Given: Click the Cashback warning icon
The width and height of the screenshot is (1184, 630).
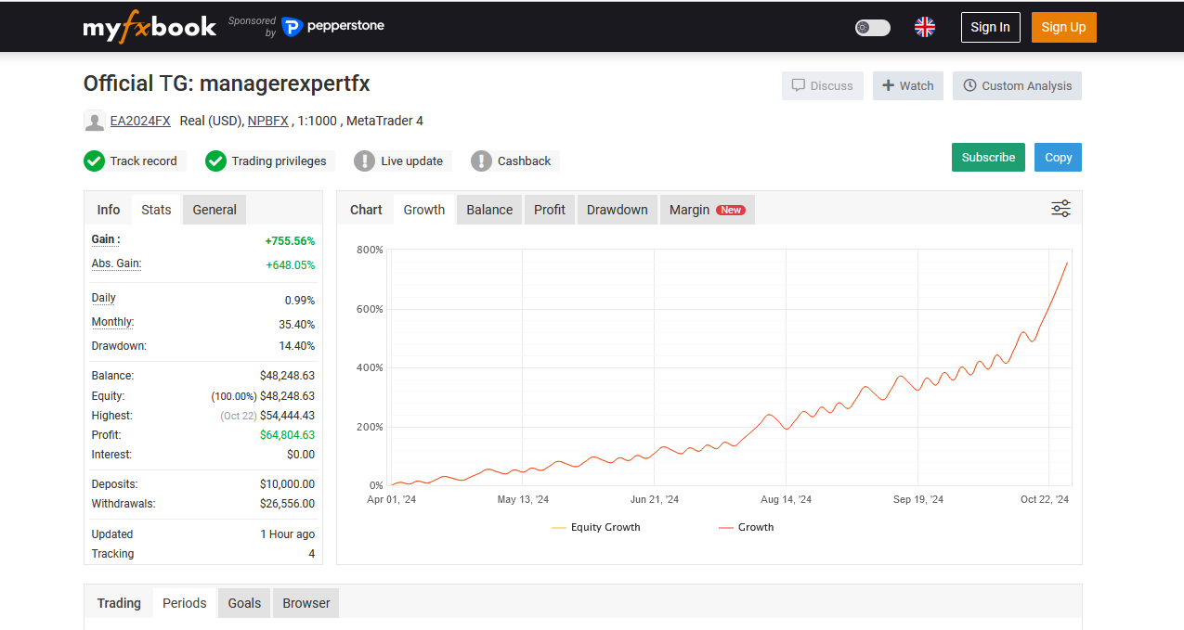Looking at the screenshot, I should pos(481,161).
